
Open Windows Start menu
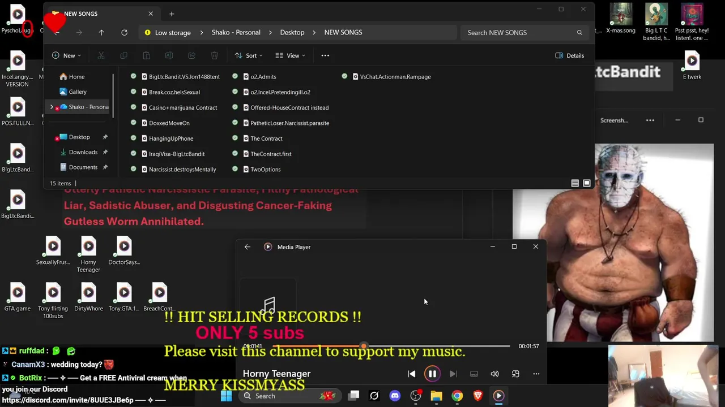[226, 396]
